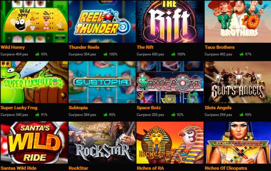The image size is (271, 171).
Task: Open the Wild Honey game thumbnail
Action: 34,22
